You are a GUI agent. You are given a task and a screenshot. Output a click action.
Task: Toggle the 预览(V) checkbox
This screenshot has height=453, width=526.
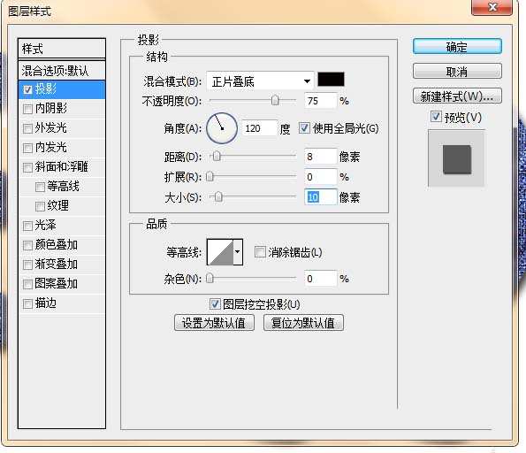click(x=436, y=117)
